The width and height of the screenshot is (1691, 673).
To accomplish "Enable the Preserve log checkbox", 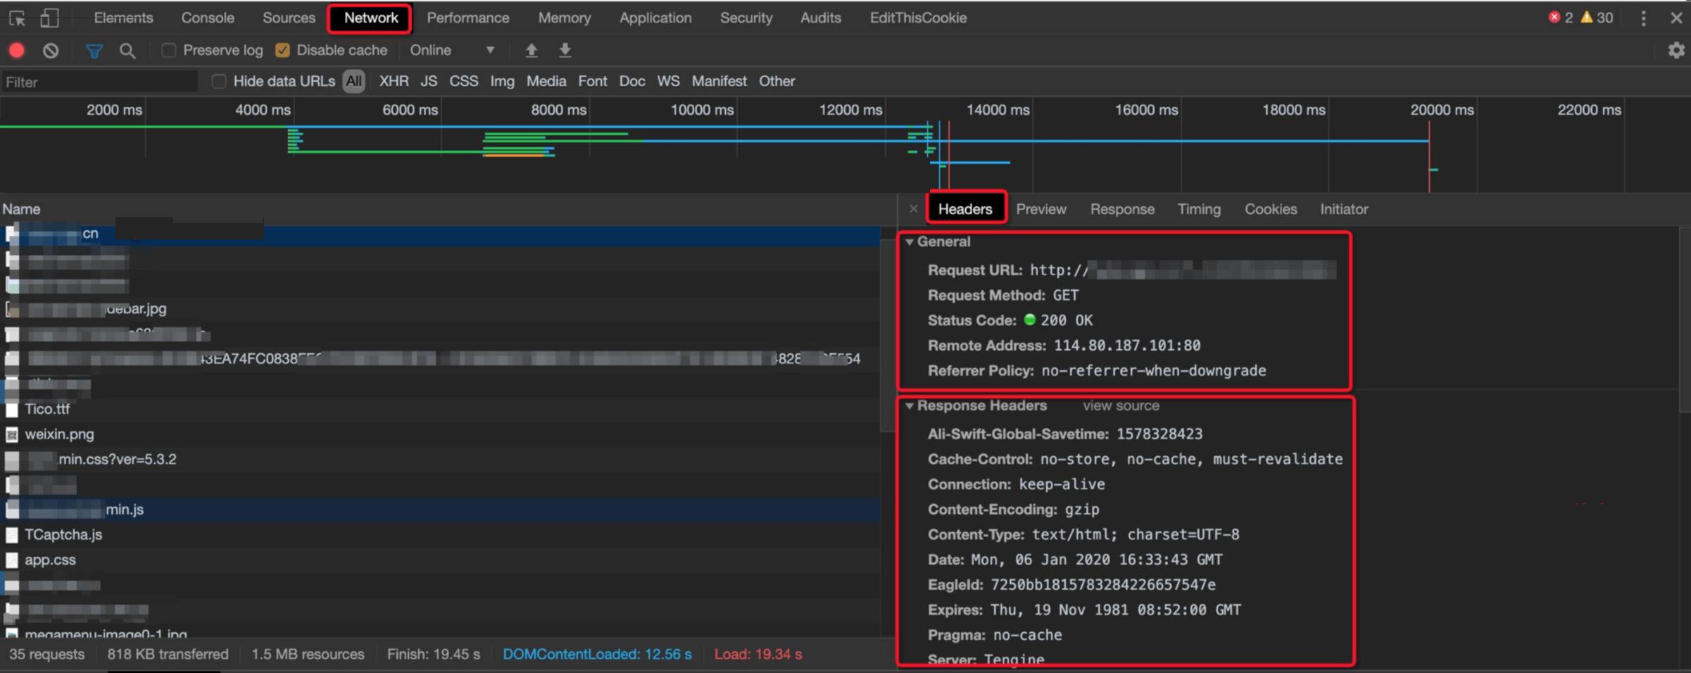I will coord(168,51).
